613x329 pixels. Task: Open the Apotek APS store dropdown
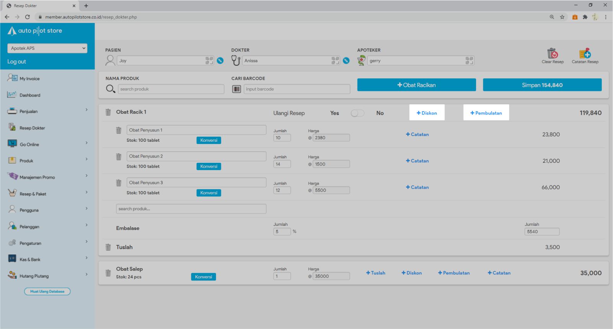click(x=47, y=48)
